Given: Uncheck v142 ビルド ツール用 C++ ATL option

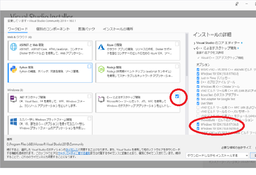Looking at the screenshot, I should click(198, 91).
